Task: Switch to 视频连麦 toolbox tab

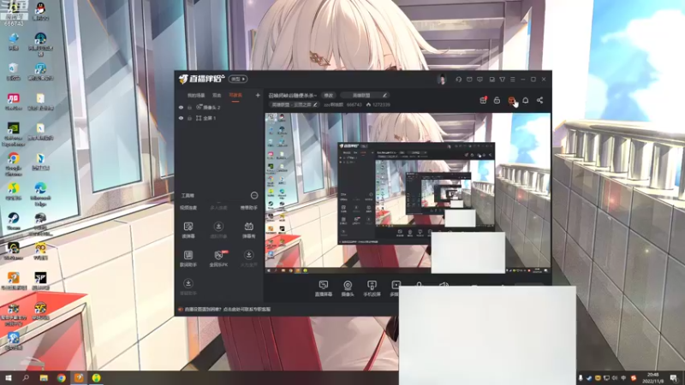Action: 188,208
